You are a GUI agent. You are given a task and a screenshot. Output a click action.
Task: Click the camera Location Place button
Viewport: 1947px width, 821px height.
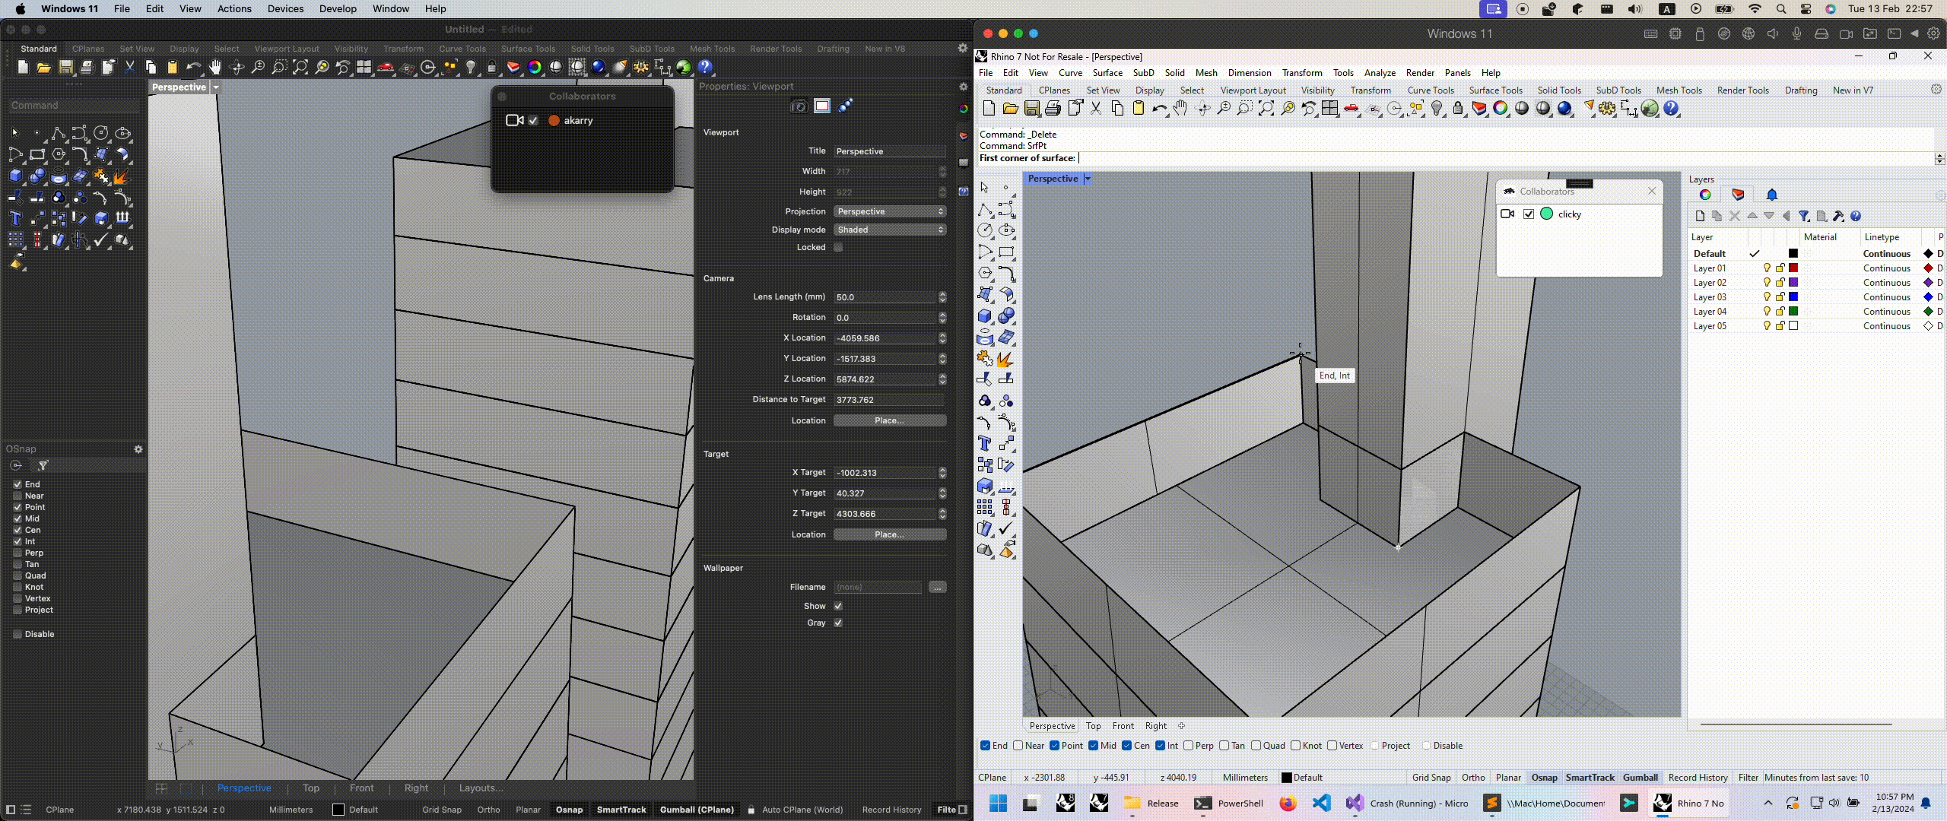[889, 420]
